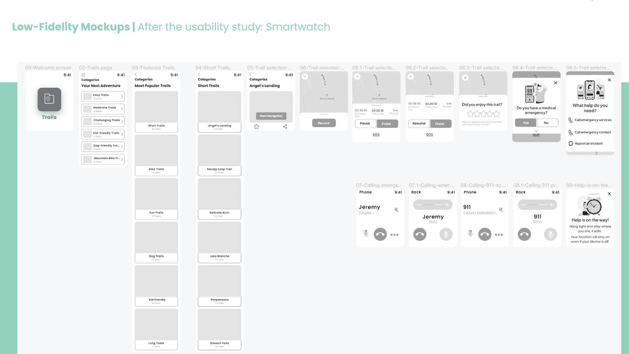
Task: Click the Start Navigation button
Action: tap(271, 116)
